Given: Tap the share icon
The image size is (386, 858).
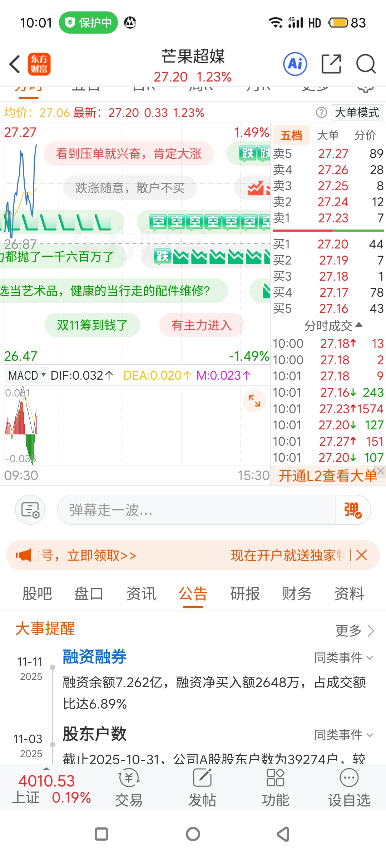Looking at the screenshot, I should pos(331,64).
